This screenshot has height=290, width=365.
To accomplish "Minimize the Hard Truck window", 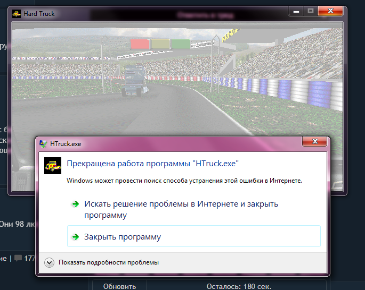I will coord(296,11).
